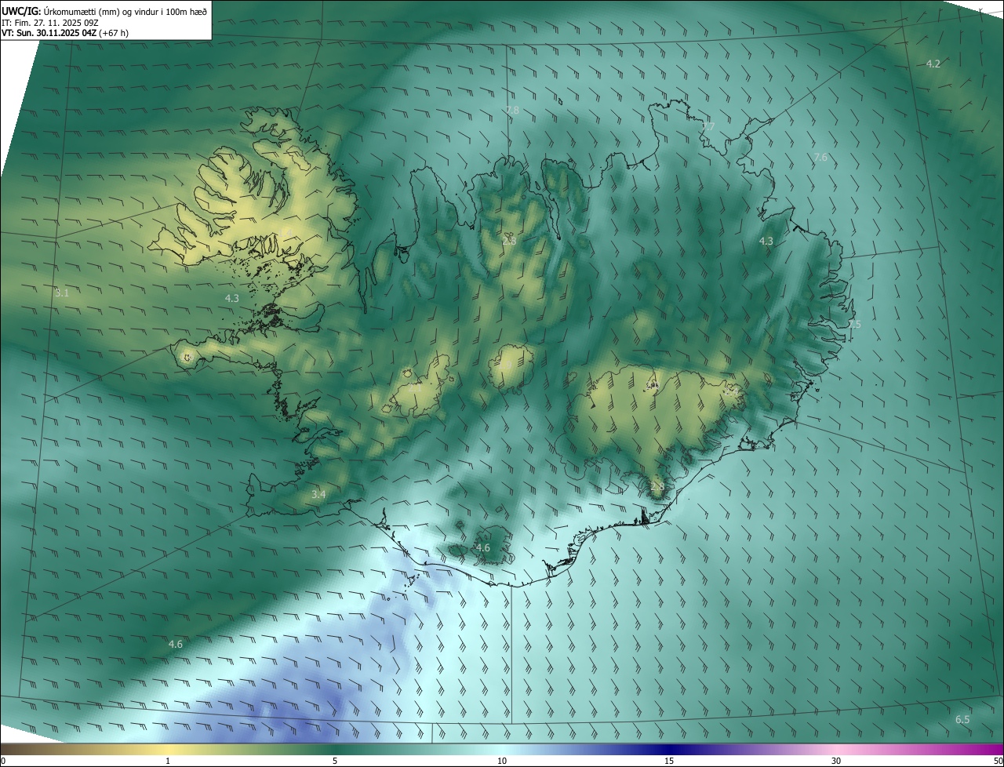Select the 1.9 value label on the glacier
This screenshot has width=1004, height=767.
[505, 365]
